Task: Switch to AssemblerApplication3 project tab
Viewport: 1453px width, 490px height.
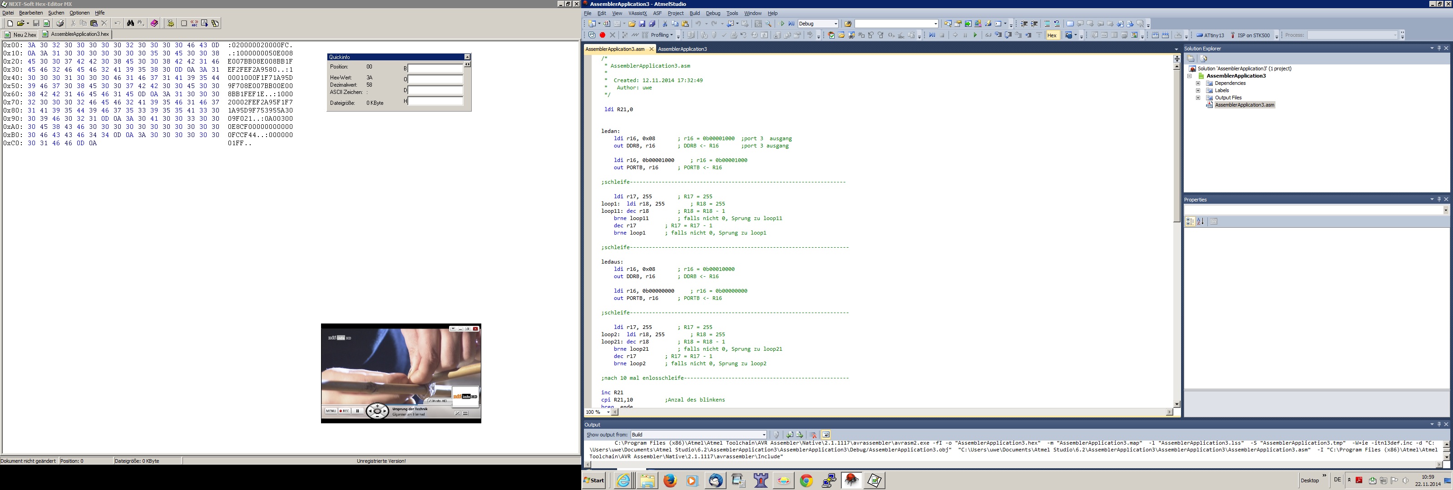Action: pos(682,49)
